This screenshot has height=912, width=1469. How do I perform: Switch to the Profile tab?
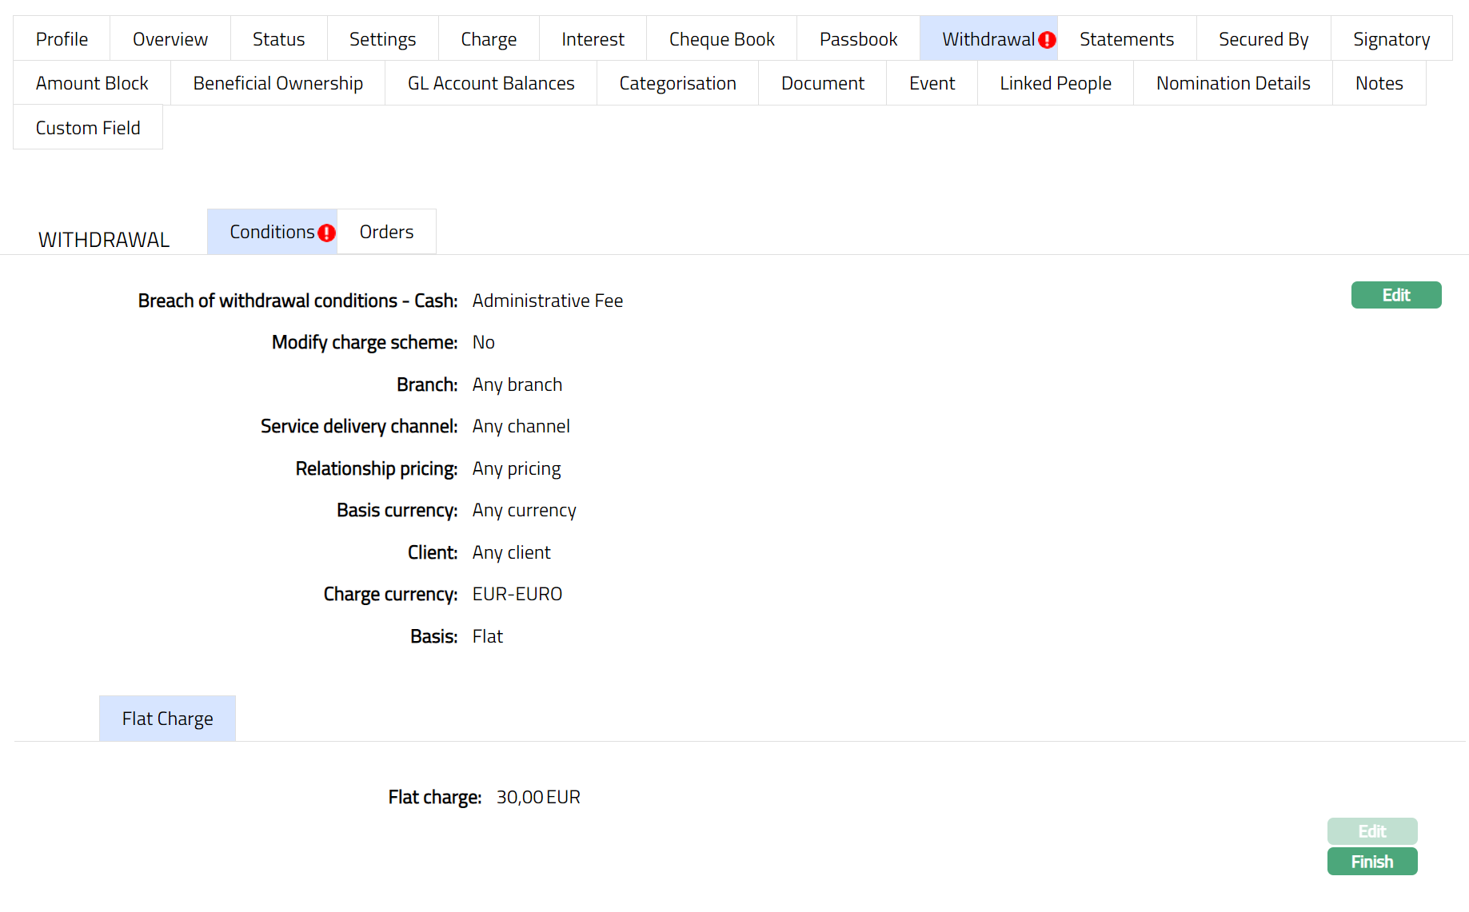click(x=62, y=39)
